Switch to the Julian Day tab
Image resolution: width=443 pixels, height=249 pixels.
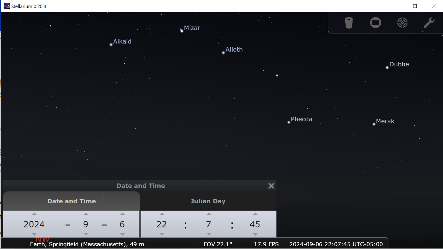click(208, 201)
